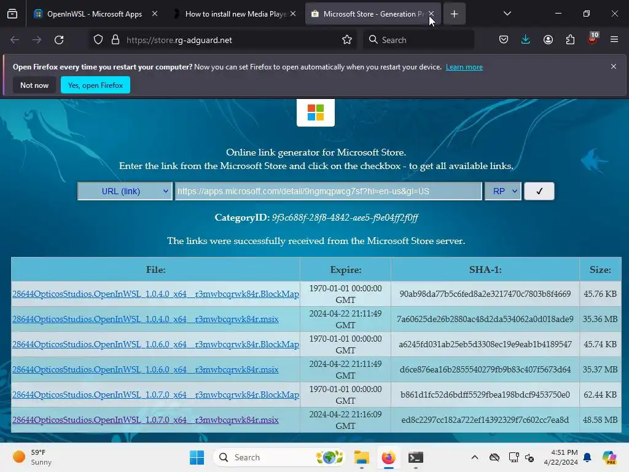Open File Explorer from taskbar
This screenshot has width=629, height=472.
click(x=361, y=457)
